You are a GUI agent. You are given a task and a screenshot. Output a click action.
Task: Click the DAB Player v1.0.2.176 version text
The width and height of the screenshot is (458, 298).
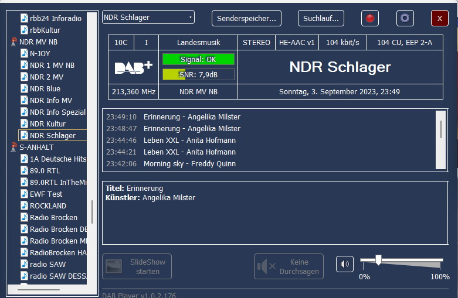point(139,295)
